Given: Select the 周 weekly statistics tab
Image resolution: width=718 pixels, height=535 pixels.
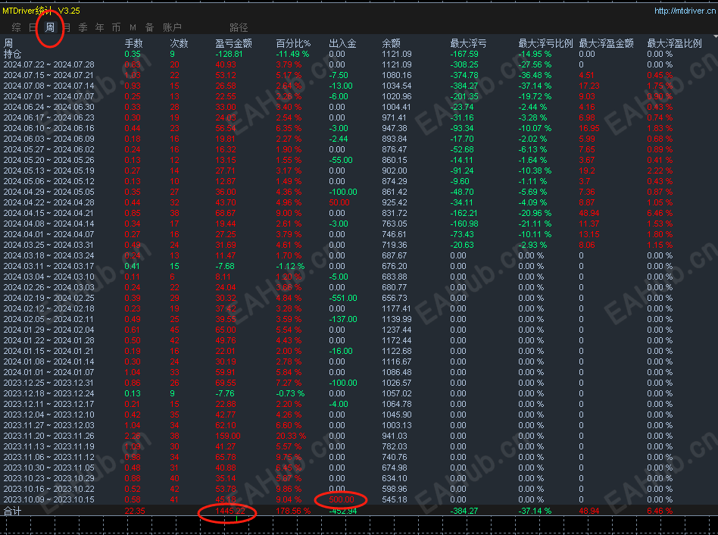Looking at the screenshot, I should click(50, 27).
